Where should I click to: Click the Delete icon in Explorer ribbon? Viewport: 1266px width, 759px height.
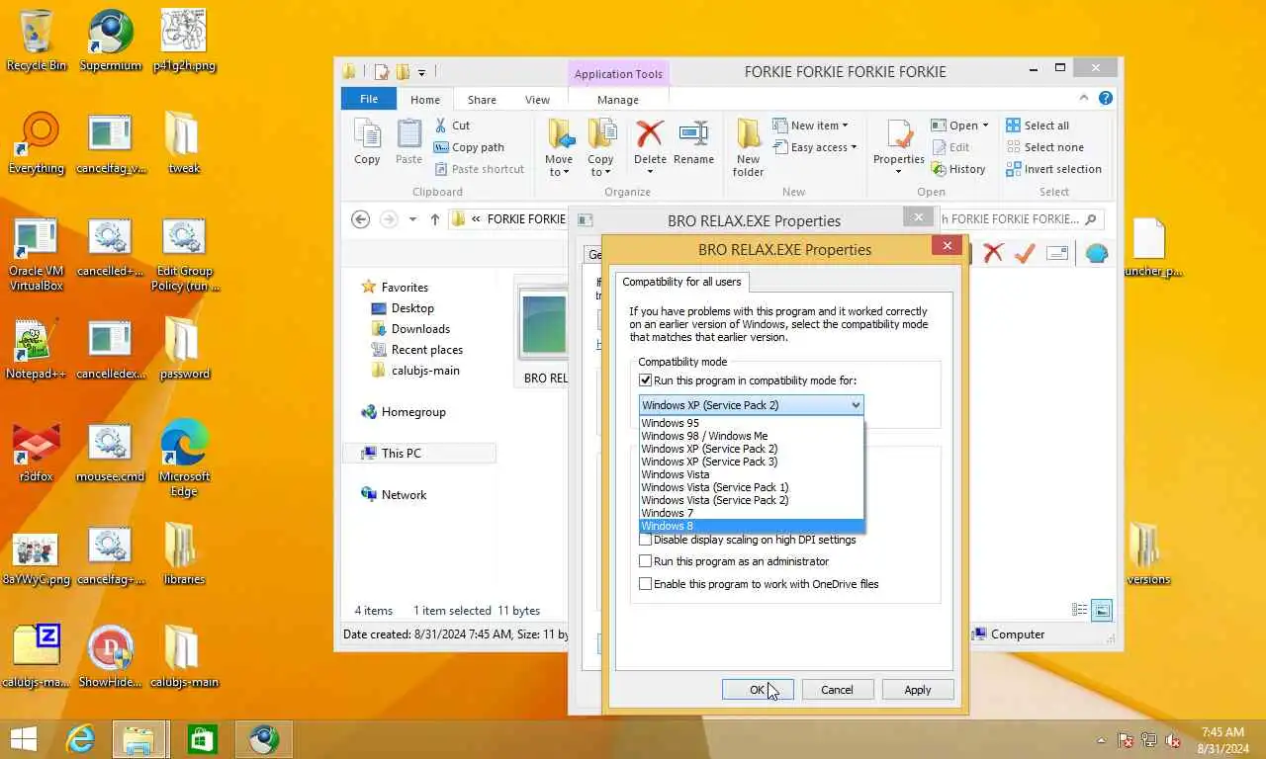click(x=650, y=148)
